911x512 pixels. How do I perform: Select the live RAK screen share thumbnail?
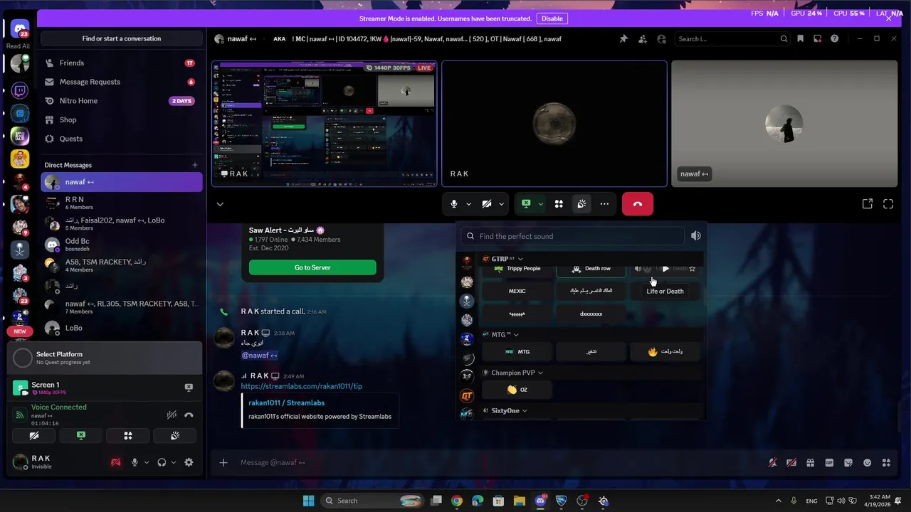325,124
